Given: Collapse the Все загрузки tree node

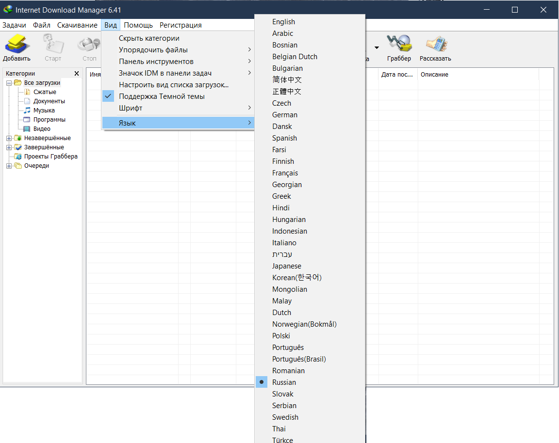Looking at the screenshot, I should click(9, 83).
